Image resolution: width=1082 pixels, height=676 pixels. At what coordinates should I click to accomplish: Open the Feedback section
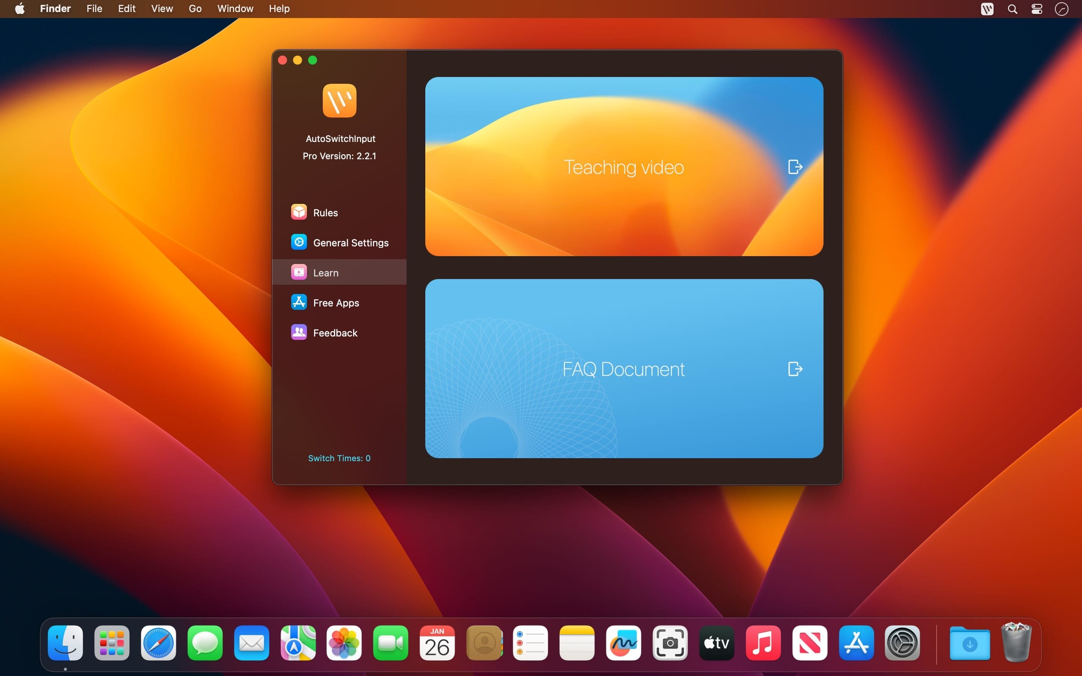click(x=334, y=333)
